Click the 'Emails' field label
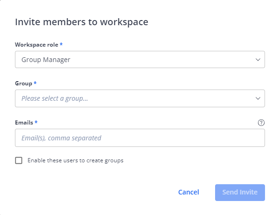Screen dimensions: 279x215 tap(24, 123)
